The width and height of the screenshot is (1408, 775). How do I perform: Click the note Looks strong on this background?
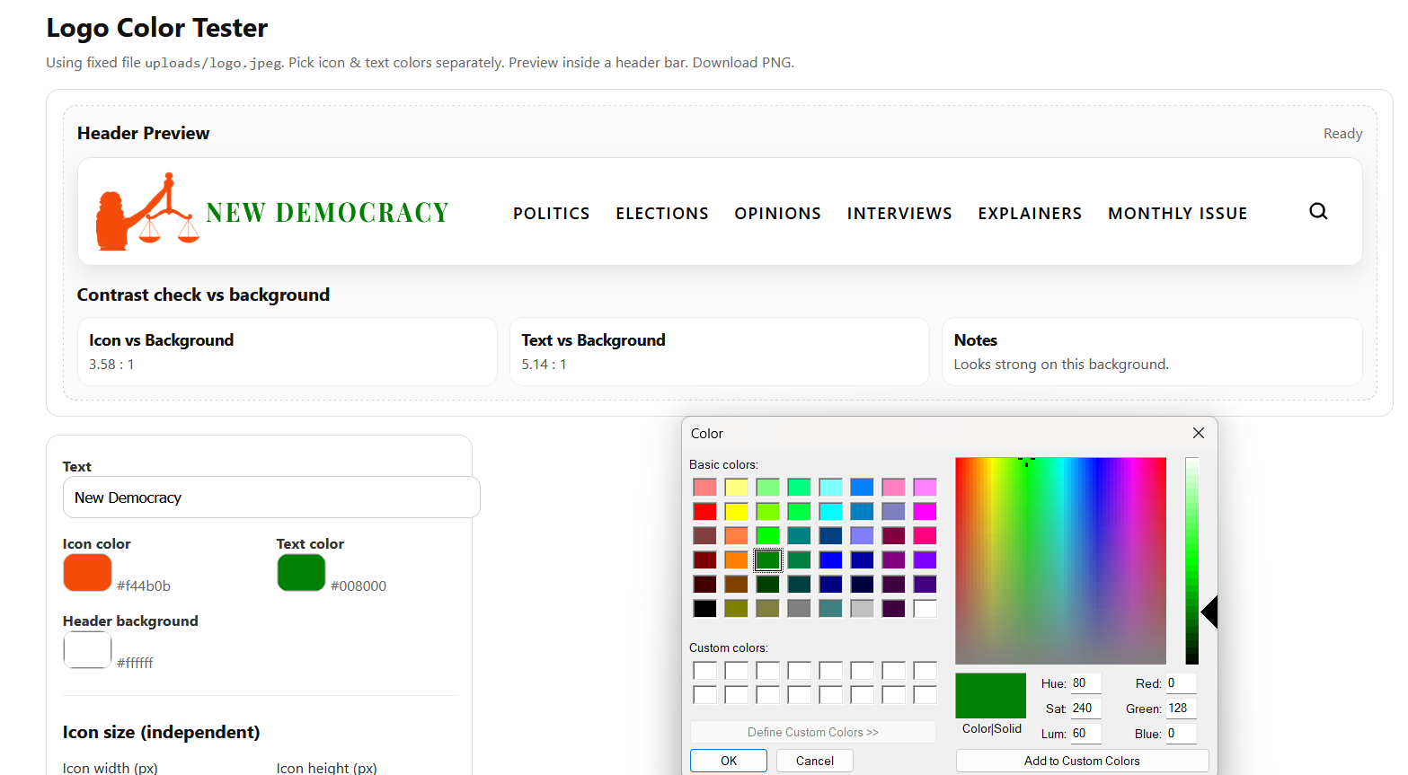point(1061,365)
